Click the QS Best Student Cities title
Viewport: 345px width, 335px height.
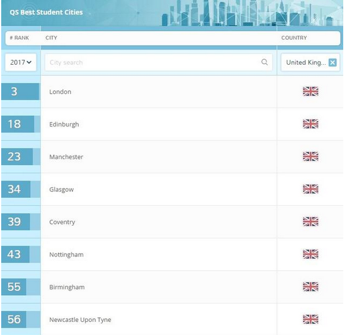[46, 12]
